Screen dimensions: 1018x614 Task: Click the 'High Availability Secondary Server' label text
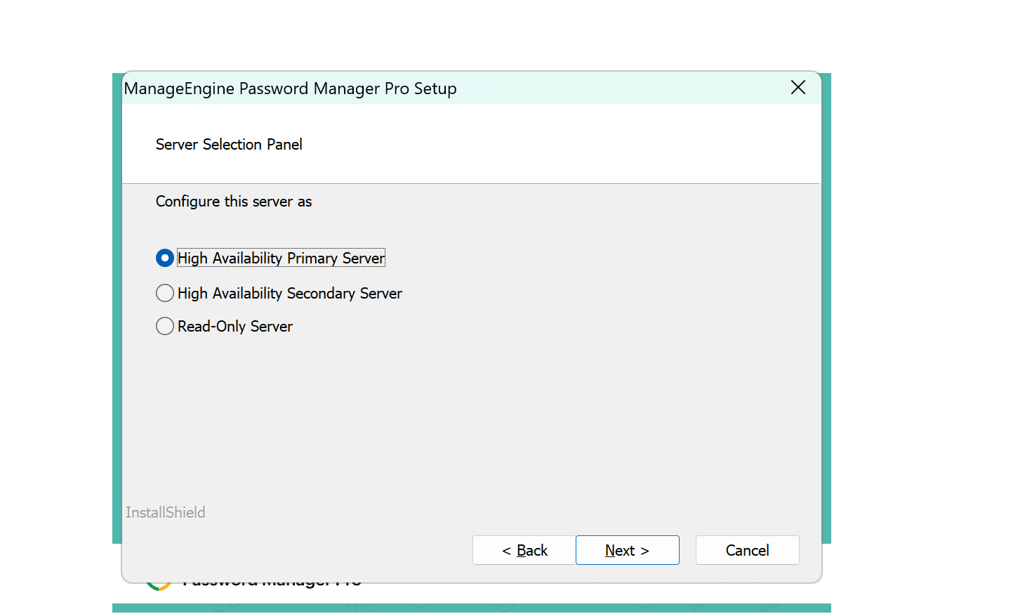289,294
